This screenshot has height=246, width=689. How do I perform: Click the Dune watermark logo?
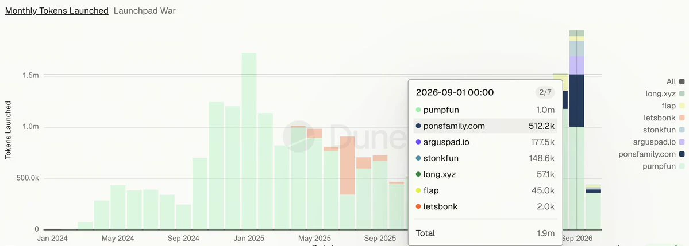pyautogui.click(x=298, y=137)
